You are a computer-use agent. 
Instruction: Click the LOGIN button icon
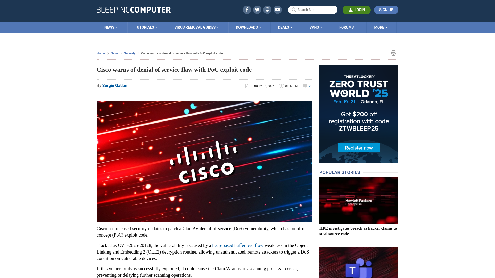pyautogui.click(x=351, y=10)
